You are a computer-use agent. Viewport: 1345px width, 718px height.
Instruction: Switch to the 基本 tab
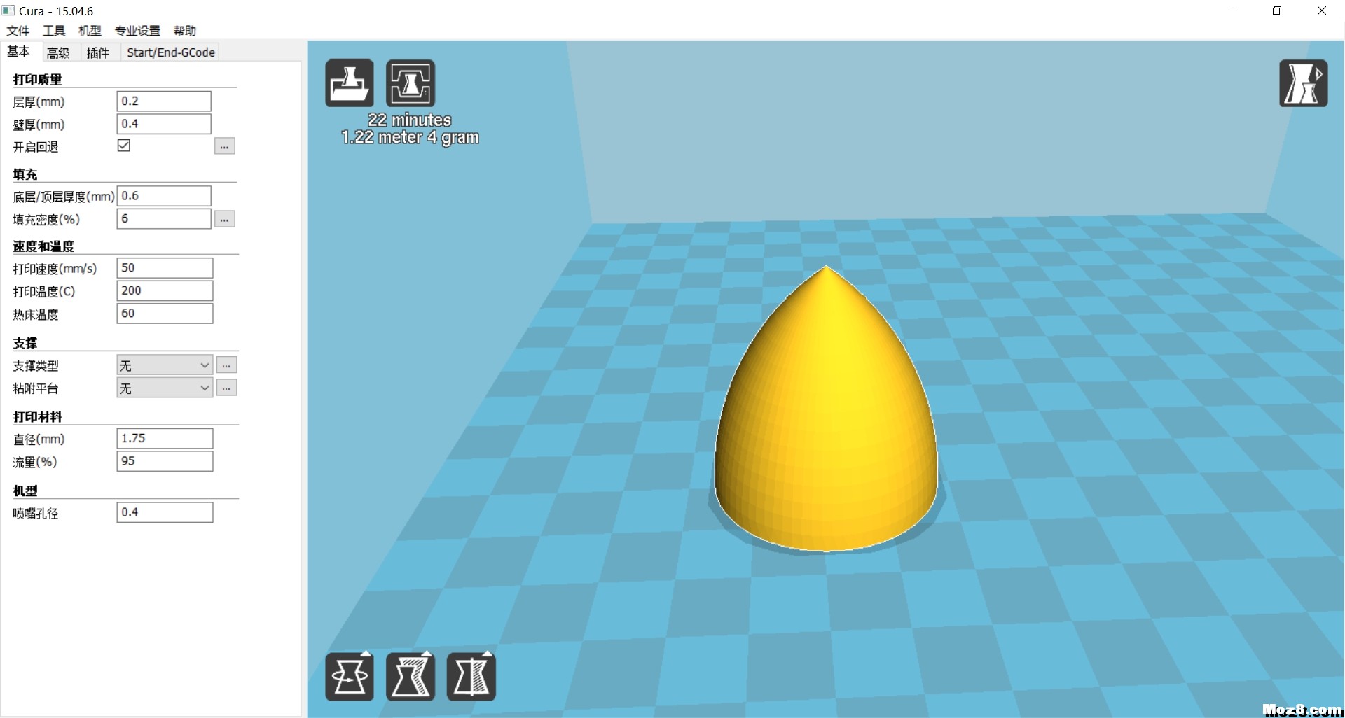click(x=19, y=52)
